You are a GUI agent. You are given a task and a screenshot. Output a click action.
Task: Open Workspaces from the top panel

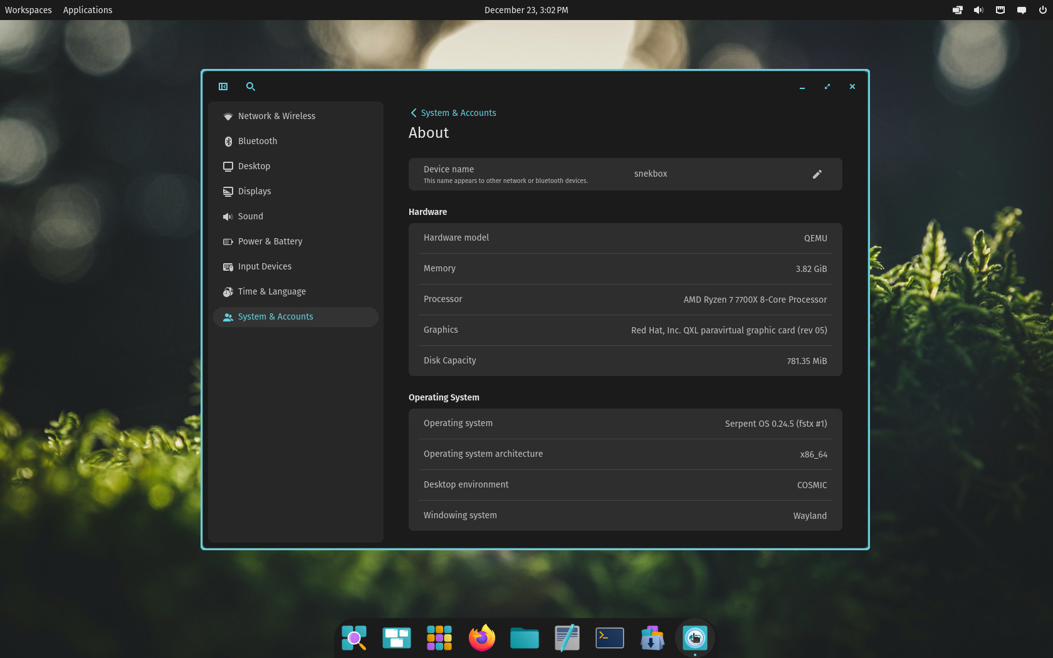28,10
